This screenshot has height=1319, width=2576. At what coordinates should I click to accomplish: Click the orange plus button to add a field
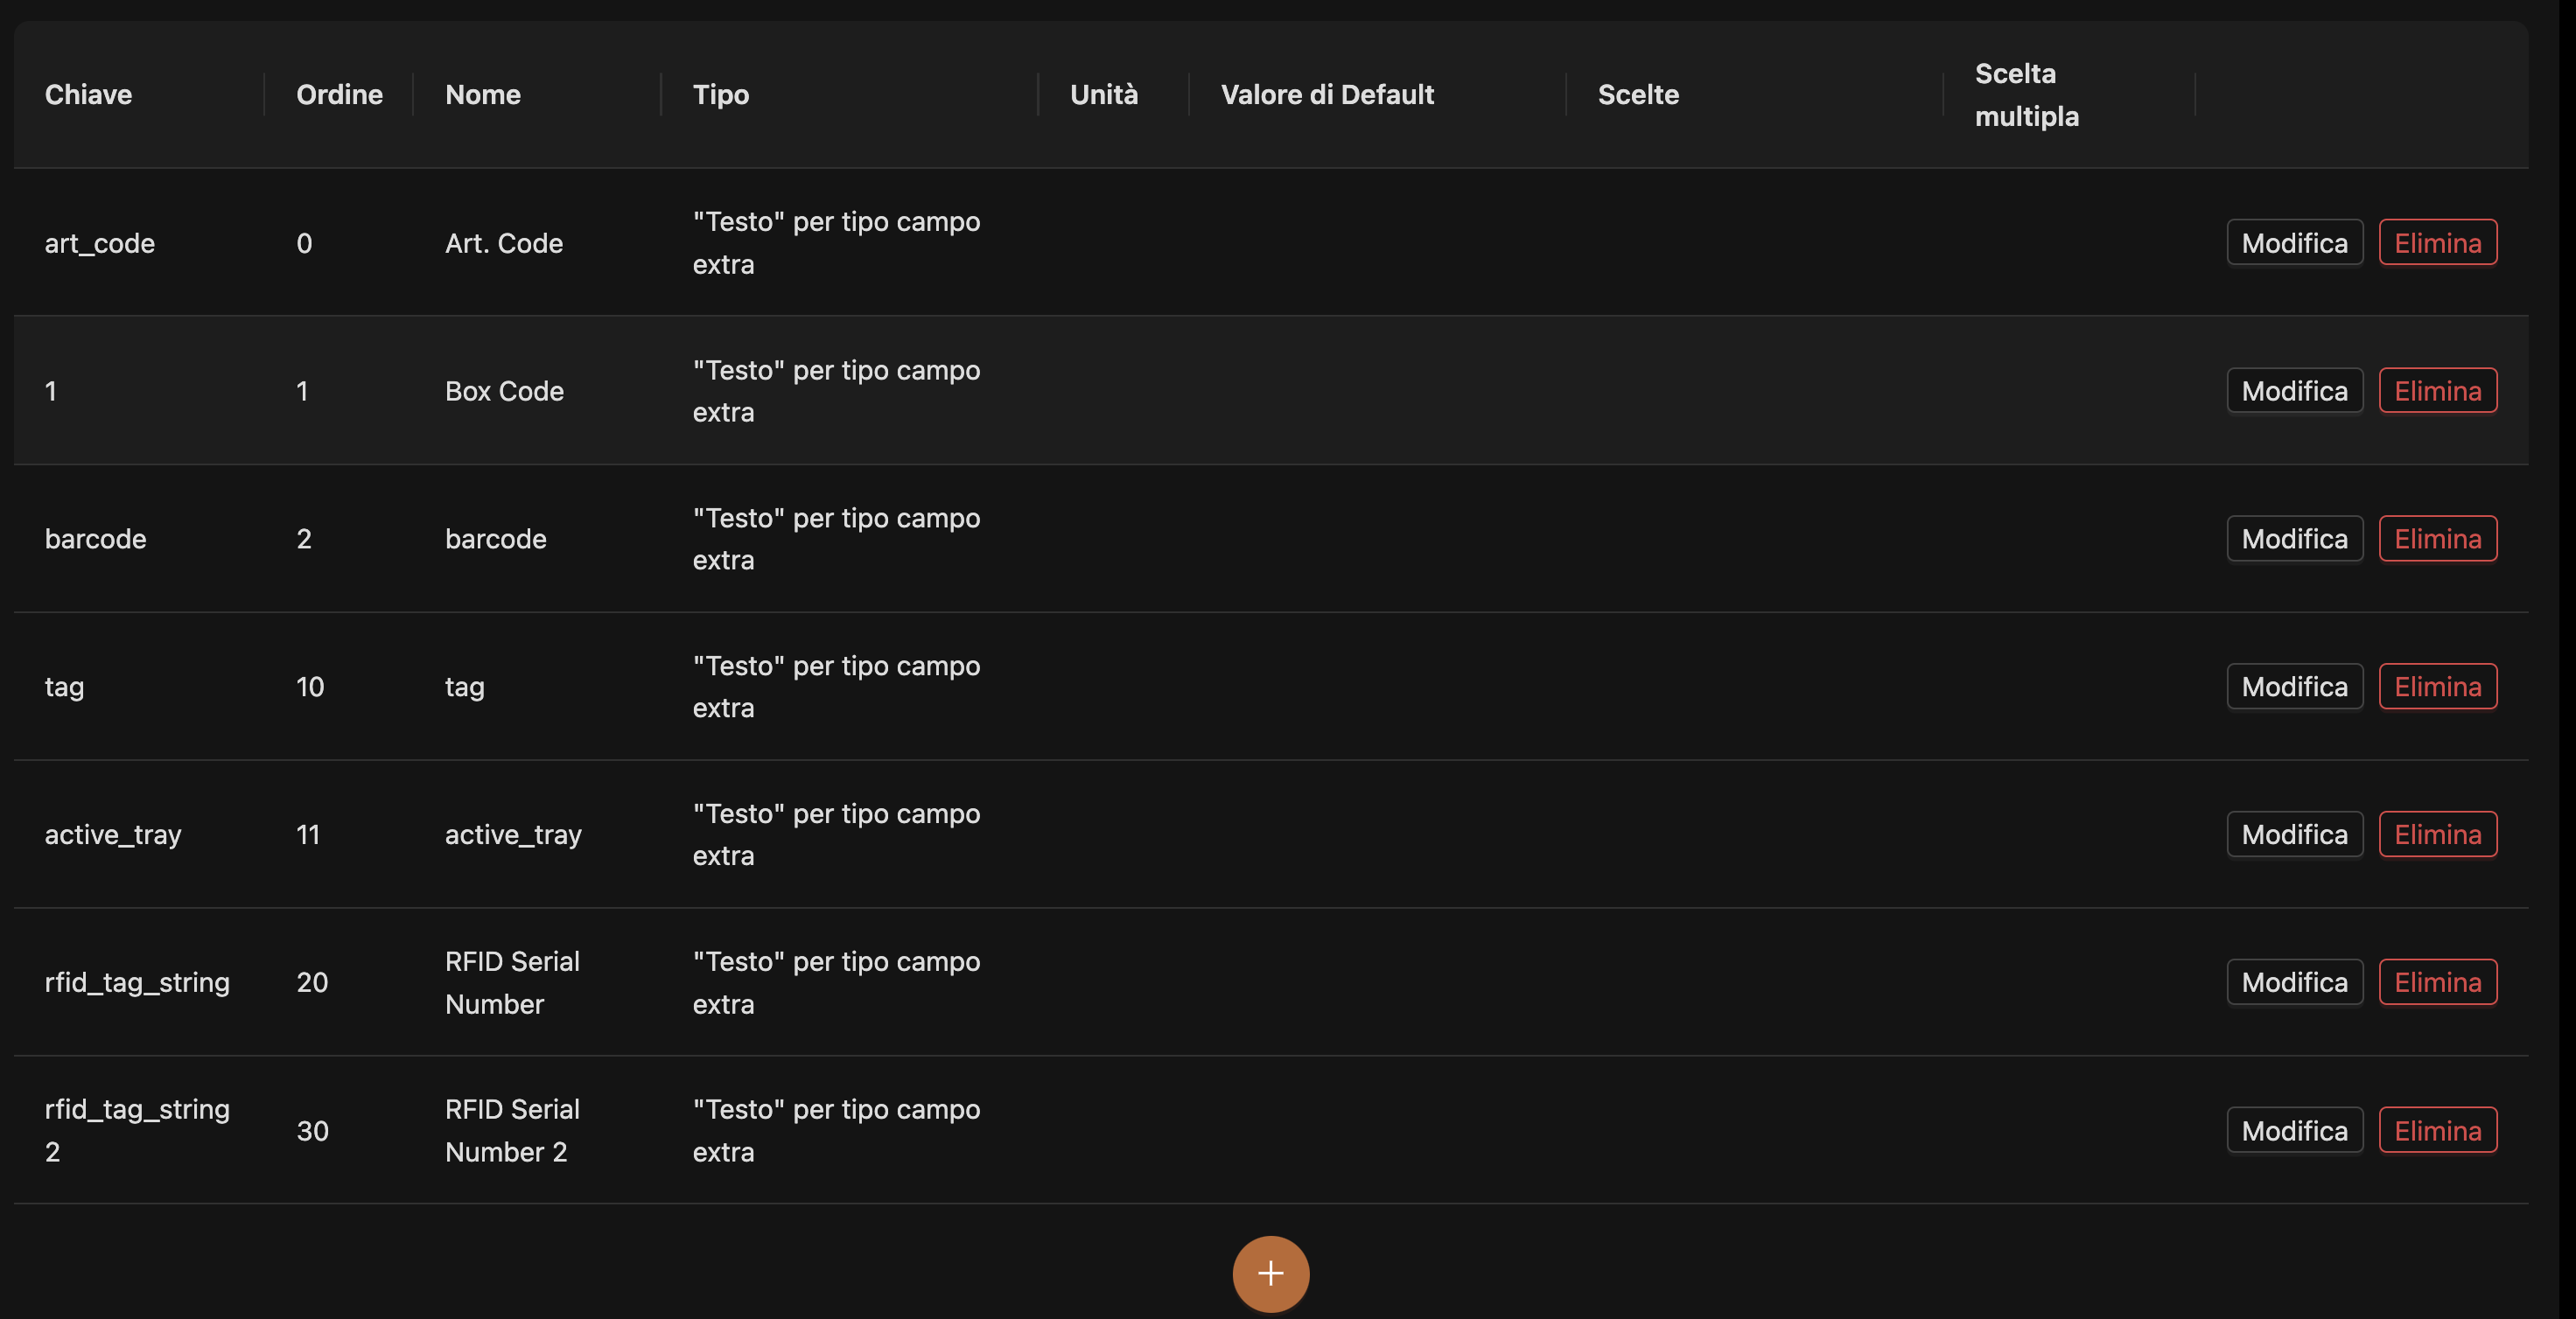coord(1270,1273)
